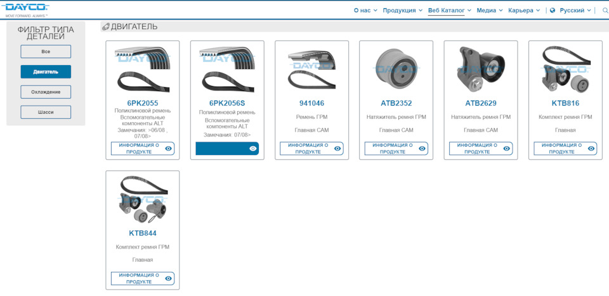Viewport: 609px width, 296px height.
Task: Click the 6PK2055 belt product image
Action: (x=143, y=70)
